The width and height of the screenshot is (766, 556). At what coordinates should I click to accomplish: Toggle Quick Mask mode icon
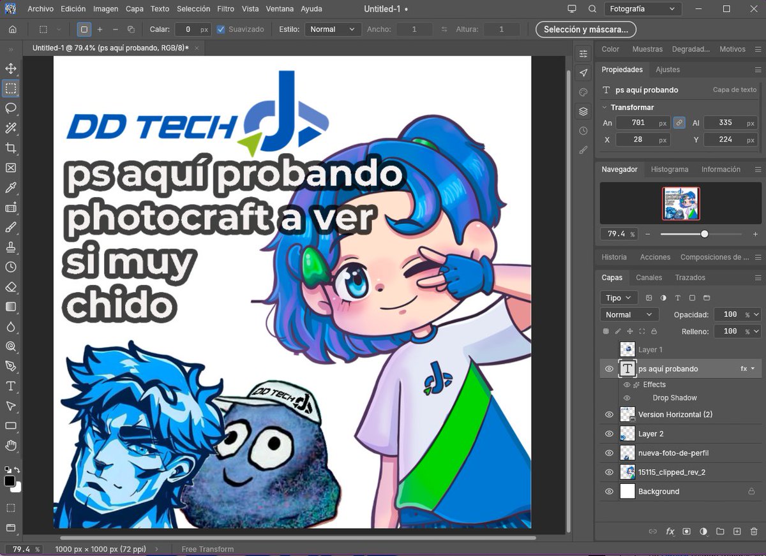pyautogui.click(x=11, y=508)
